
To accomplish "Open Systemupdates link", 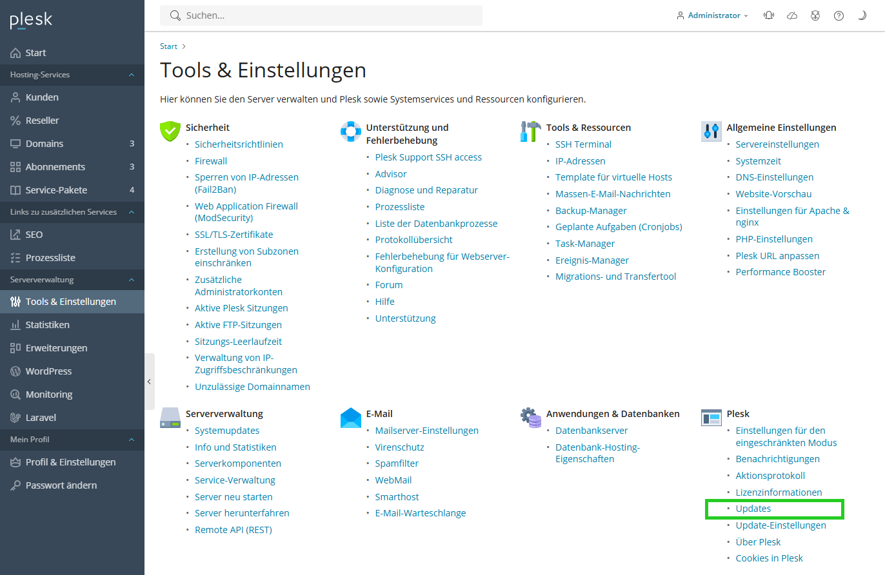I will (227, 431).
